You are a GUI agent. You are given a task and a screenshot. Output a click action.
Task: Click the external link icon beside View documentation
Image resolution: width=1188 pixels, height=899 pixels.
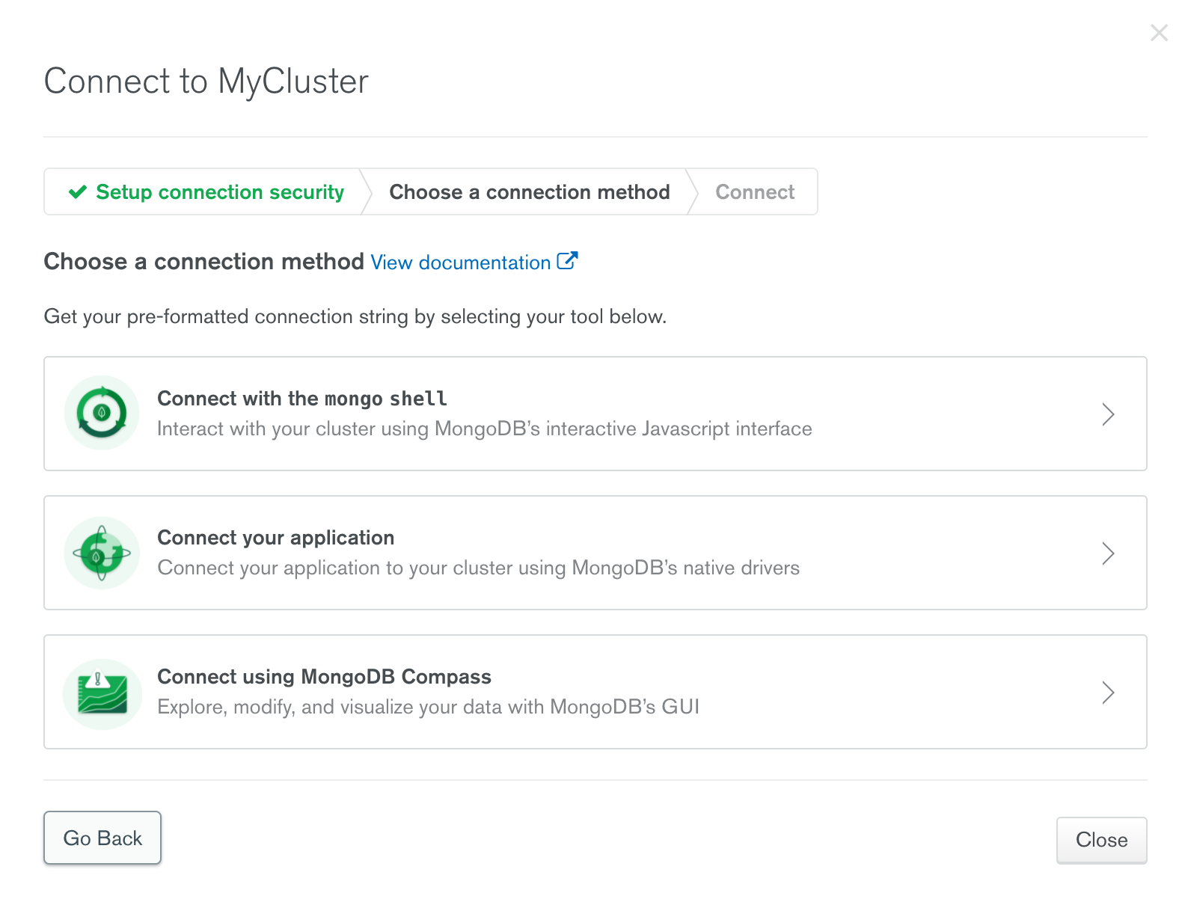coord(568,261)
